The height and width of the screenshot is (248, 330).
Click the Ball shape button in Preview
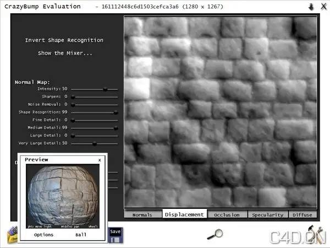coord(81,235)
